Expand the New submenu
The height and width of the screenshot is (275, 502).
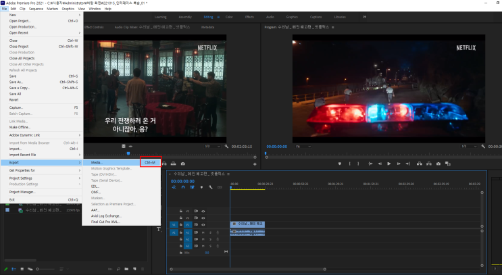tap(42, 15)
